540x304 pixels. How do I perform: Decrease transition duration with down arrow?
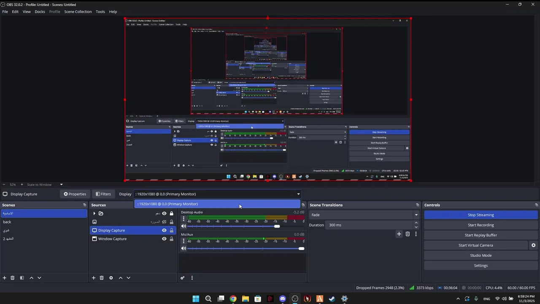[416, 227]
